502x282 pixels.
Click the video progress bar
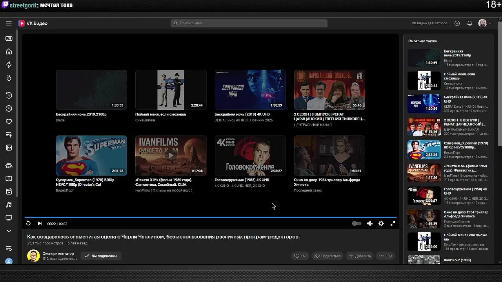pos(210,217)
